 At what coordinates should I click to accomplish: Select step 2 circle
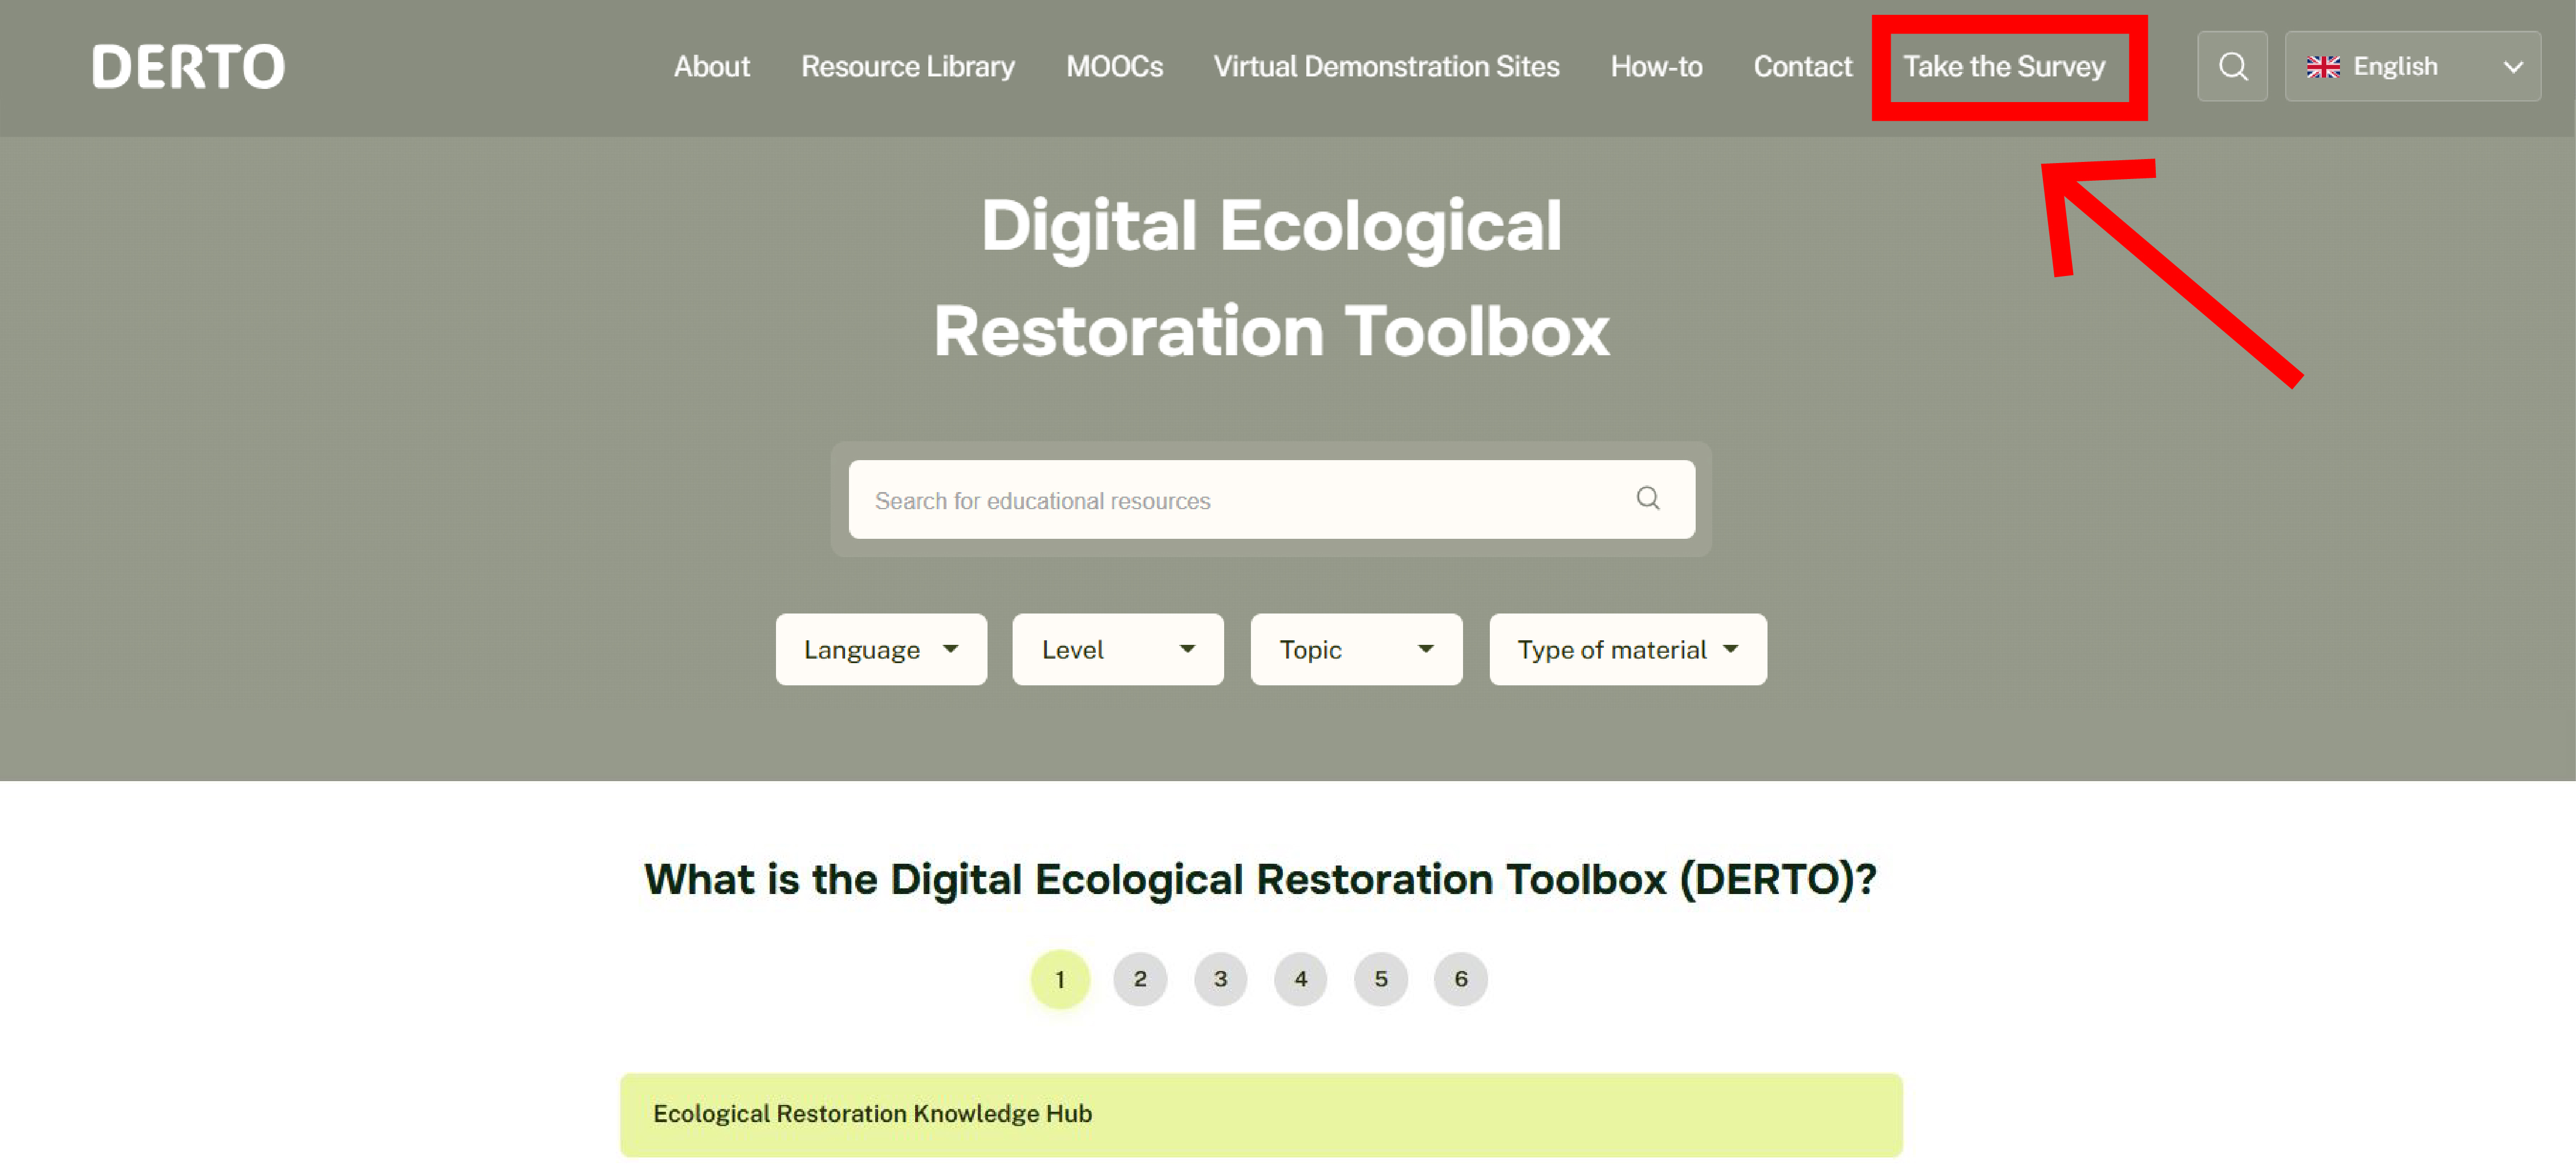1139,978
